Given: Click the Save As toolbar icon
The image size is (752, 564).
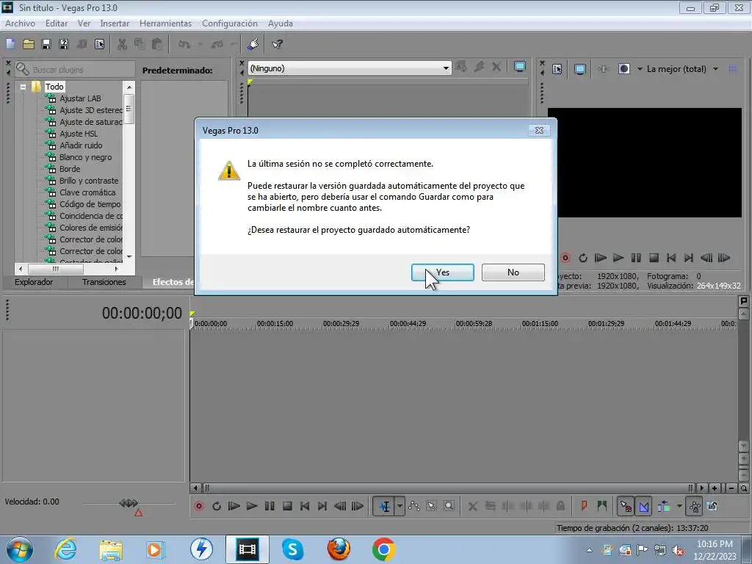Looking at the screenshot, I should tap(64, 44).
